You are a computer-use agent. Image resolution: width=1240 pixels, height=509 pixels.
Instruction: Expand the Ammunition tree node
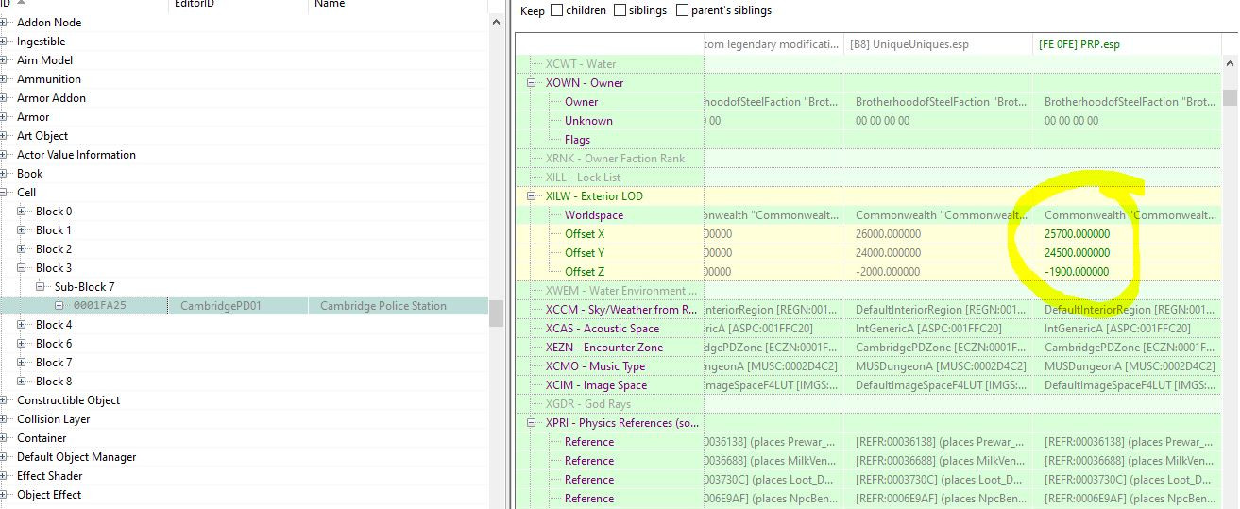(4, 79)
